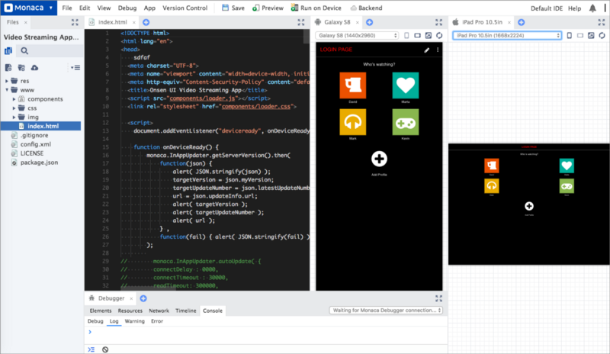
Task: Switch to the Elements debugger tab
Action: tap(101, 311)
